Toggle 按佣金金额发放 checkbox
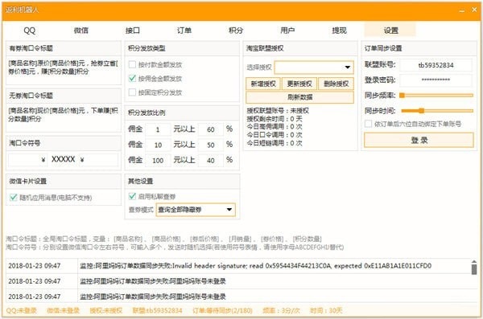The width and height of the screenshot is (483, 319). tap(132, 79)
